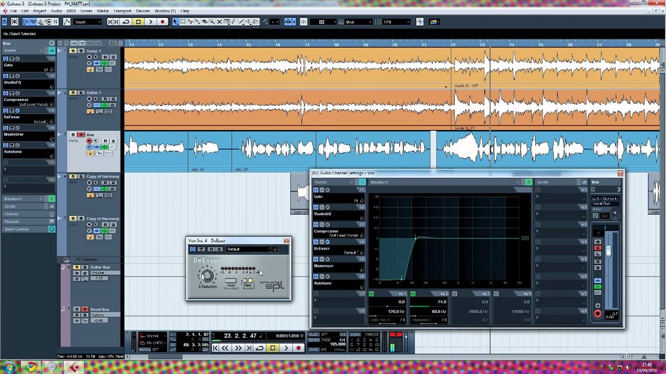Toggle the TEMPO track button
666x374 pixels.
[x=314, y=340]
